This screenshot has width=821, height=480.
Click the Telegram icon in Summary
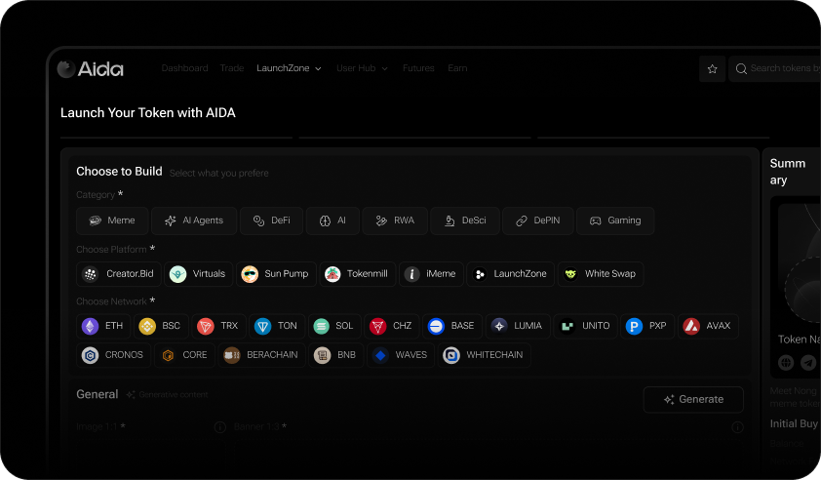click(x=809, y=362)
